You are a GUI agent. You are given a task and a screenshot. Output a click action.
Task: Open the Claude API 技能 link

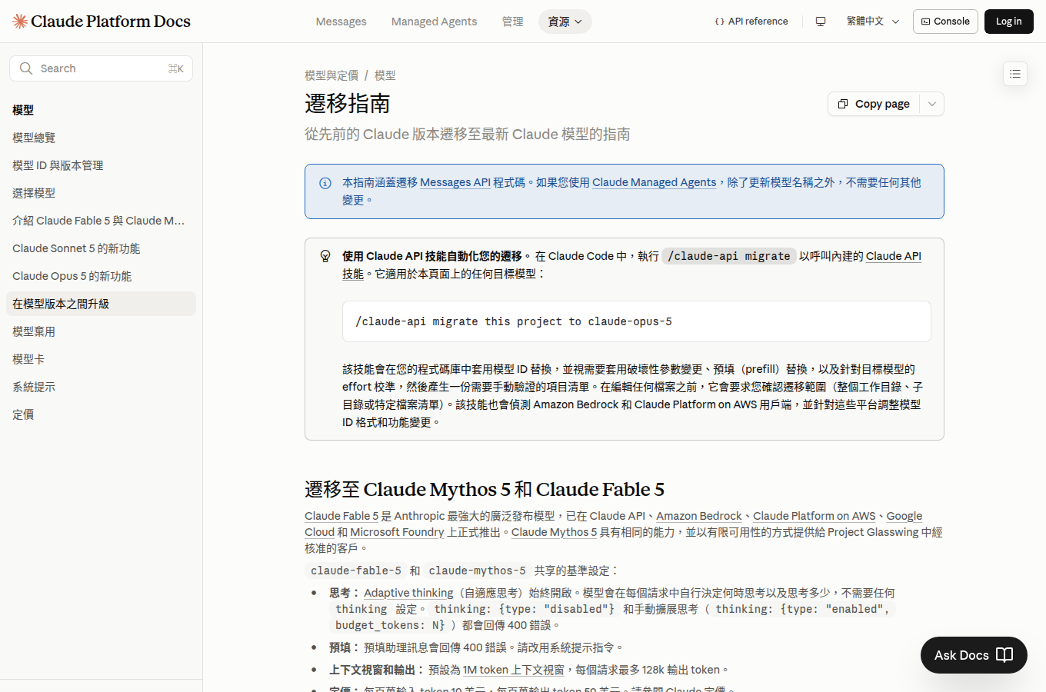click(894, 256)
